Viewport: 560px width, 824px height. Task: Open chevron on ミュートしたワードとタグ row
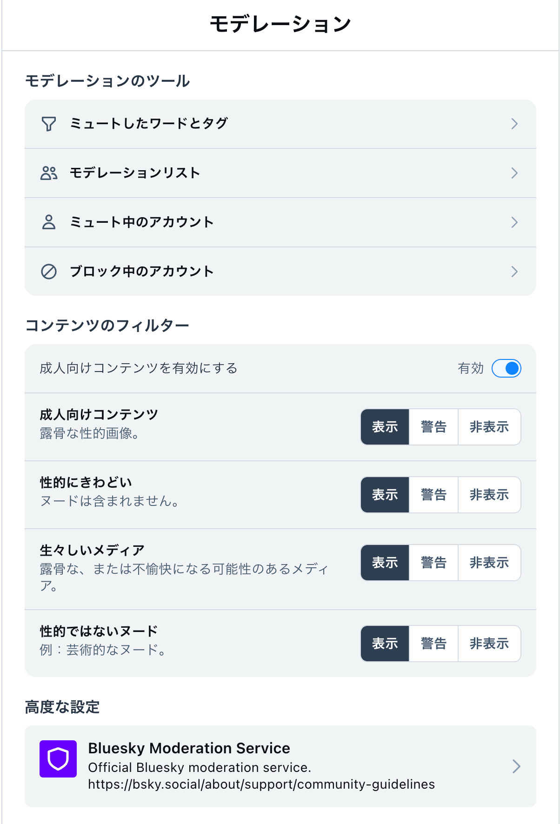514,124
